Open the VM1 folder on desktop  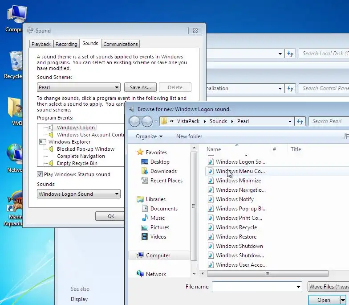[x=15, y=111]
